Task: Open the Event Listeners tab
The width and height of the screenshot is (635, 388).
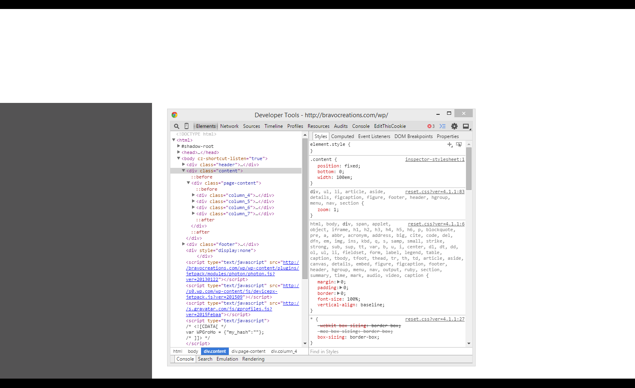Action: 374,136
